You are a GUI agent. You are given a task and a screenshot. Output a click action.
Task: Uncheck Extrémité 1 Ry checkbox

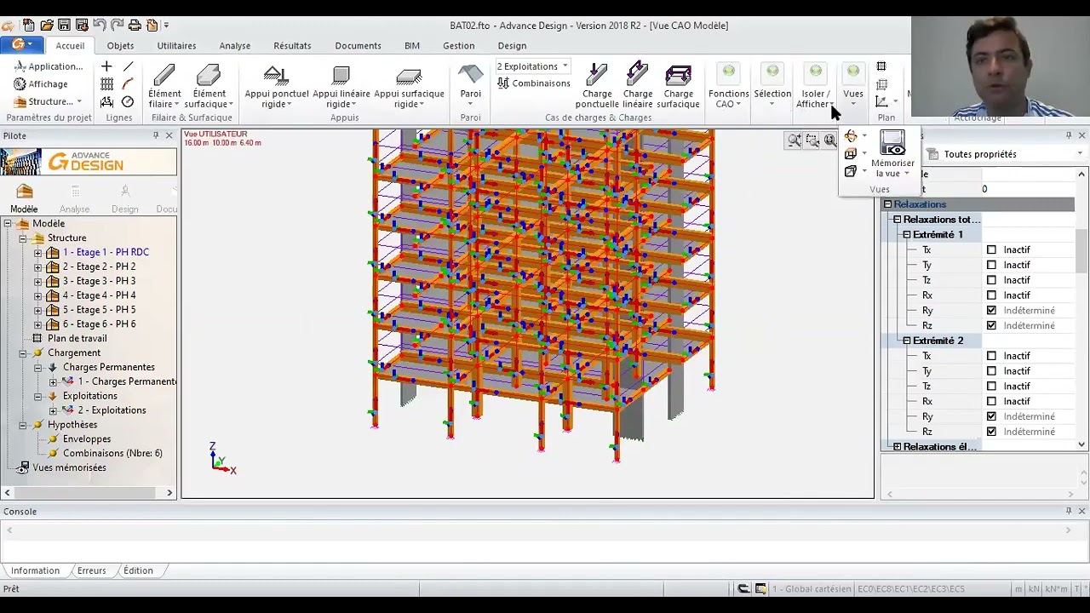pos(991,311)
